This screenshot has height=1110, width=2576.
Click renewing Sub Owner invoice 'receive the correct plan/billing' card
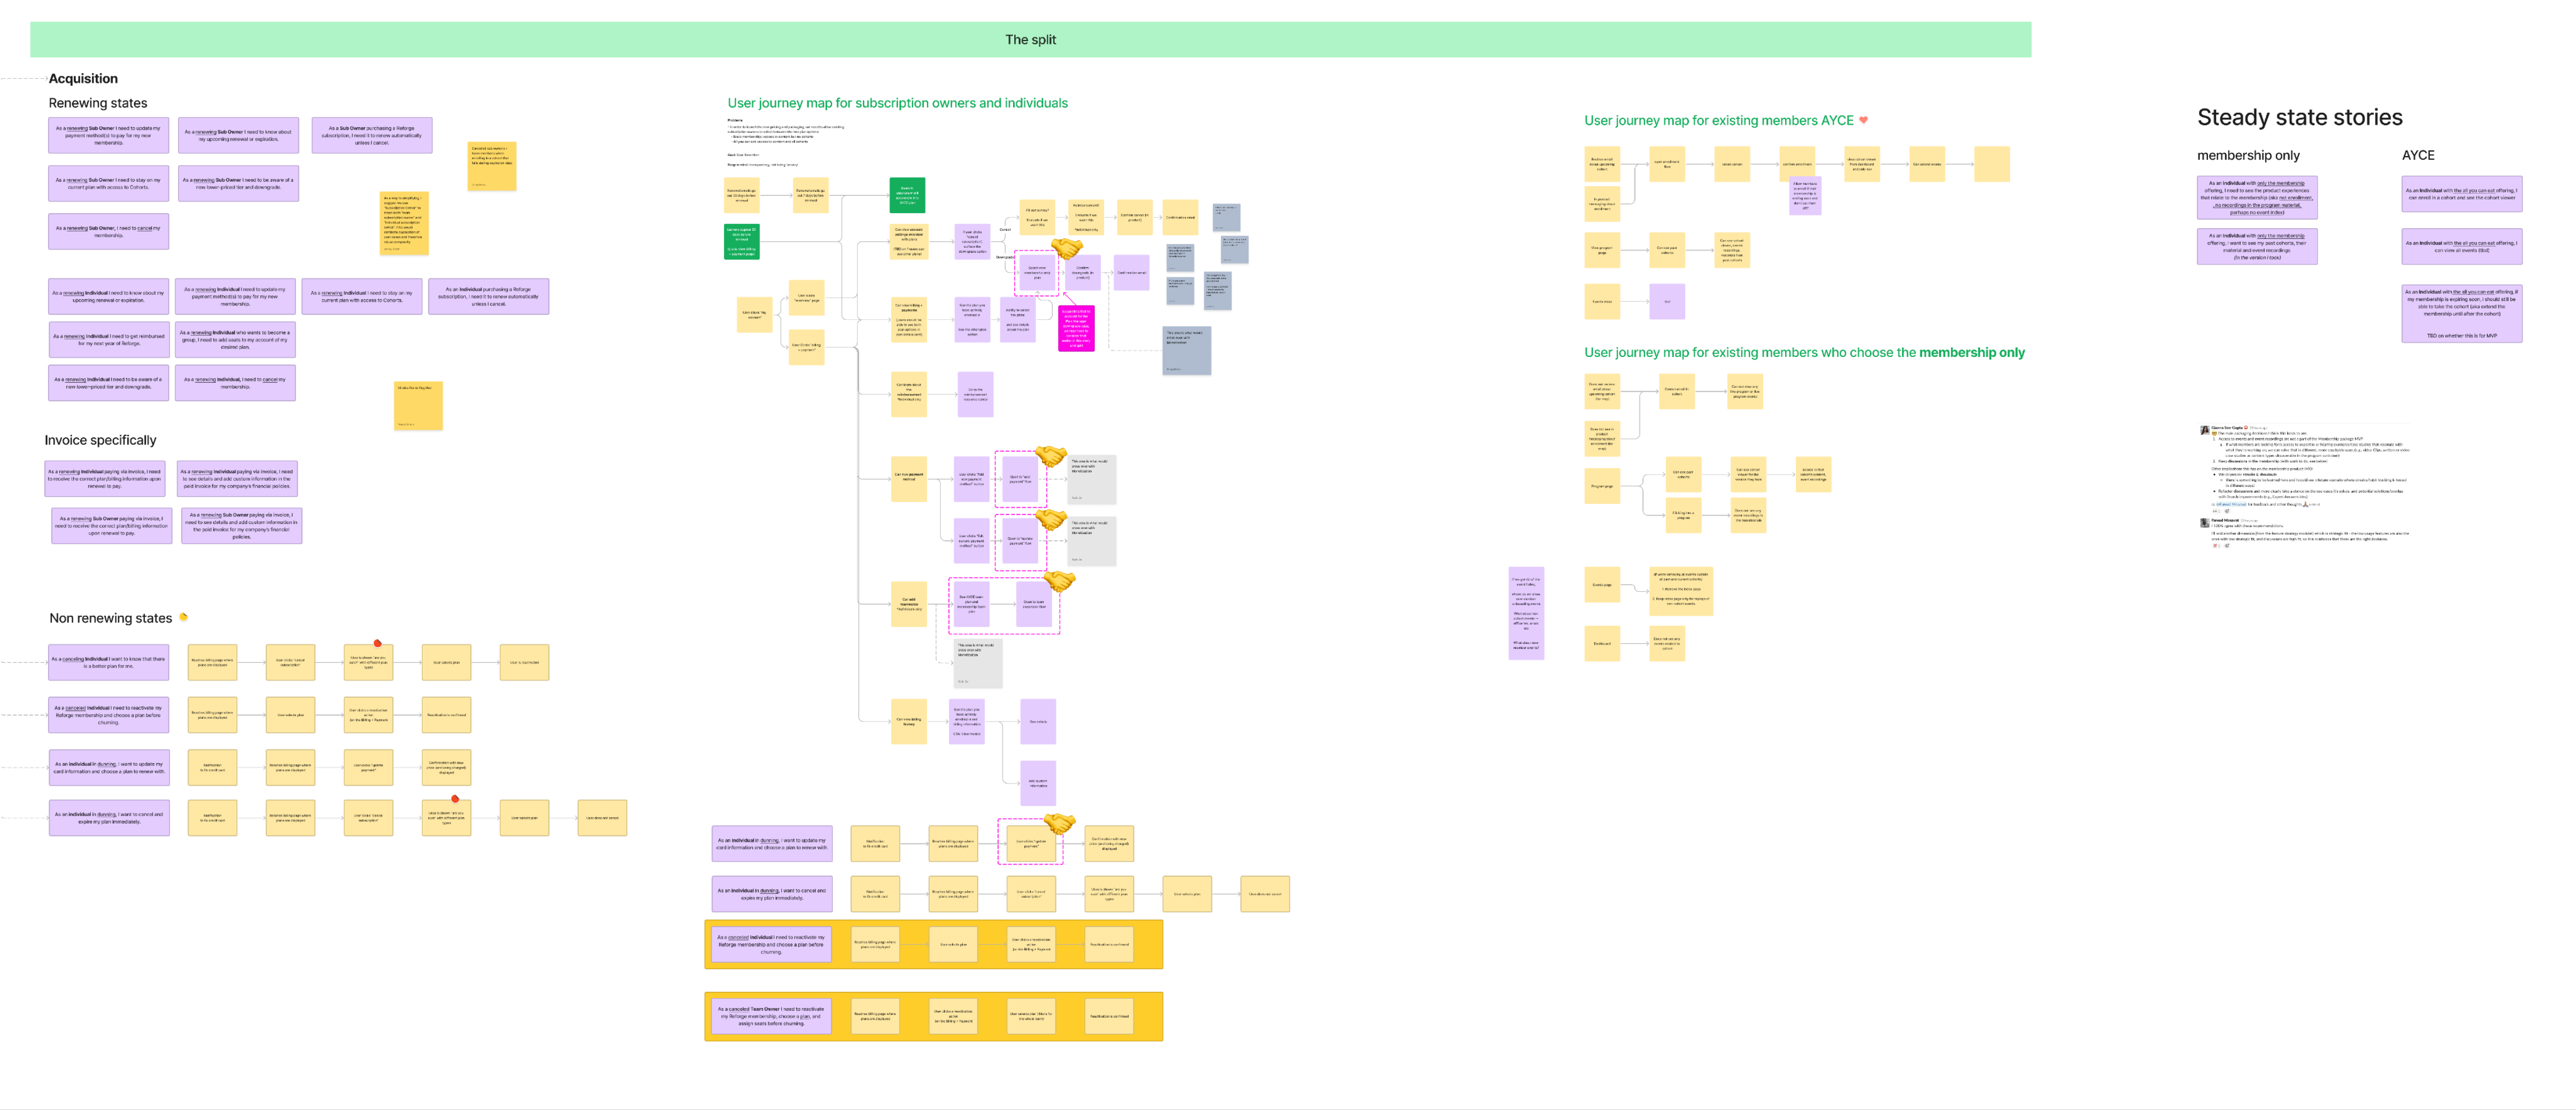click(x=112, y=526)
